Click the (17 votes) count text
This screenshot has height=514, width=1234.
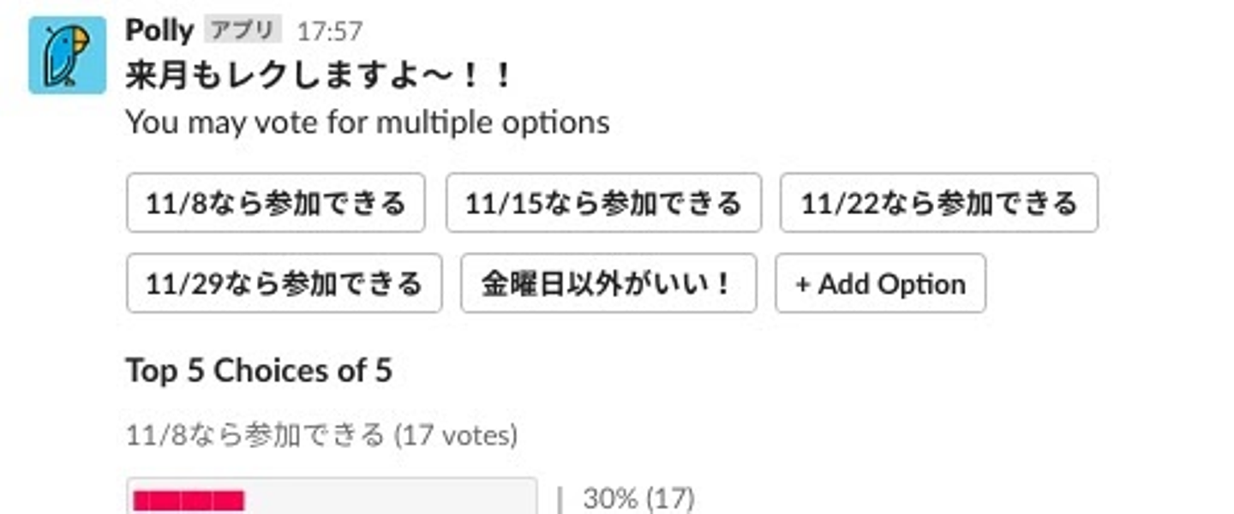click(455, 435)
